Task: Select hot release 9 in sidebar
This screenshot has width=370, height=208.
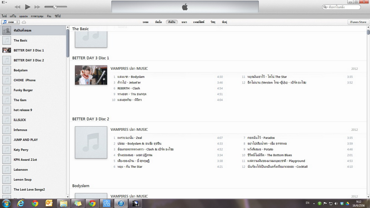Action: coord(33,110)
